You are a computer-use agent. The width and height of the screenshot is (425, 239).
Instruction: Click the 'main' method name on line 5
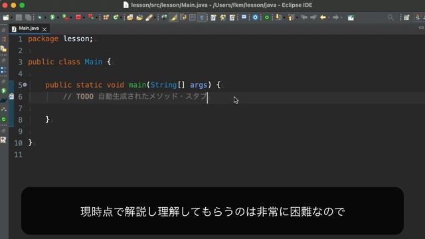pos(137,85)
